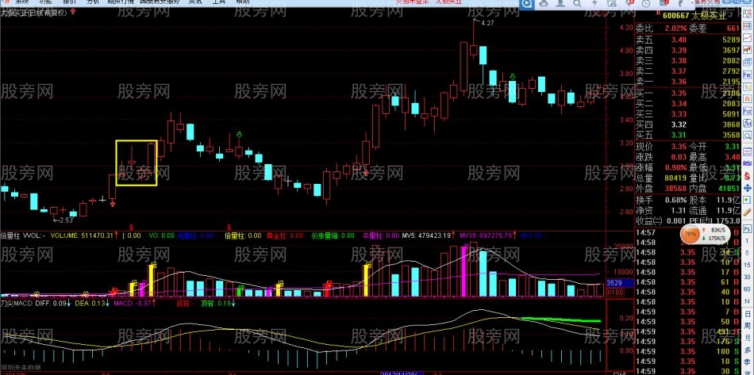754x375 pixels.
Task: Click the Fiz icon in right sidebar
Action: click(x=748, y=111)
